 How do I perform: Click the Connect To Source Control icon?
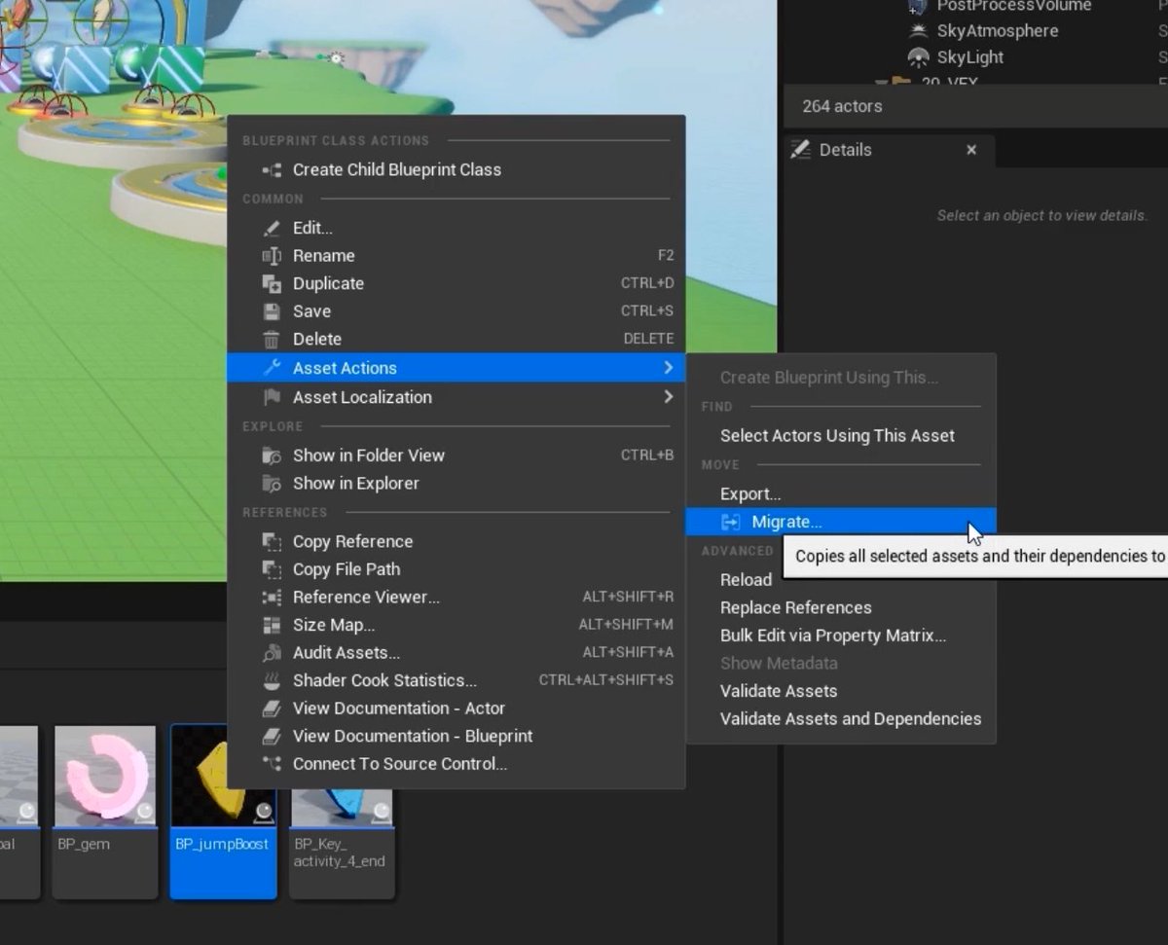coord(272,764)
